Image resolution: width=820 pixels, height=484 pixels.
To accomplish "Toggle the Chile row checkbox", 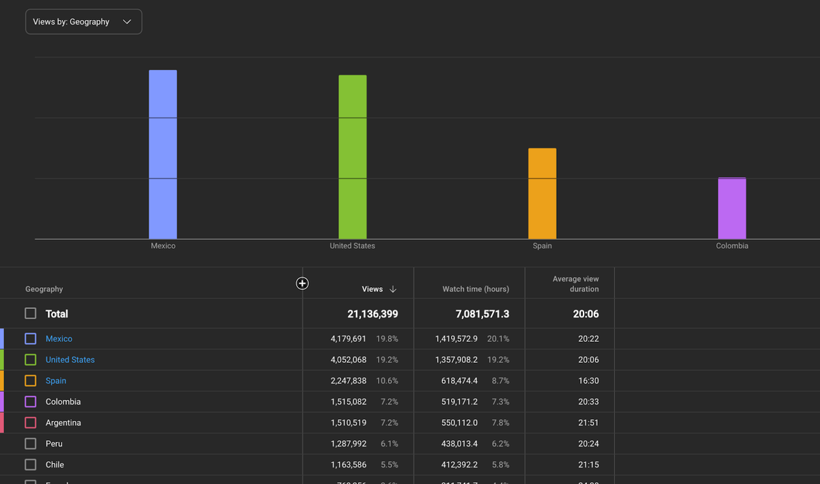I will tap(30, 465).
